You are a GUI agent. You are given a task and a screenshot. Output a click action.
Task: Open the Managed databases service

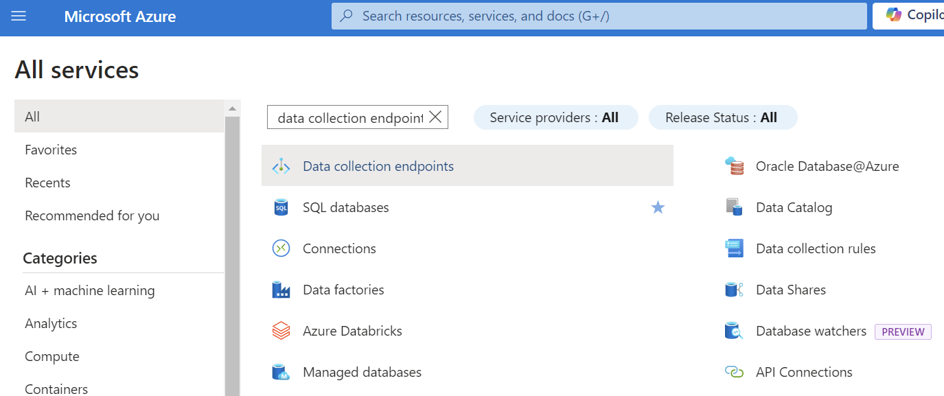pos(362,372)
